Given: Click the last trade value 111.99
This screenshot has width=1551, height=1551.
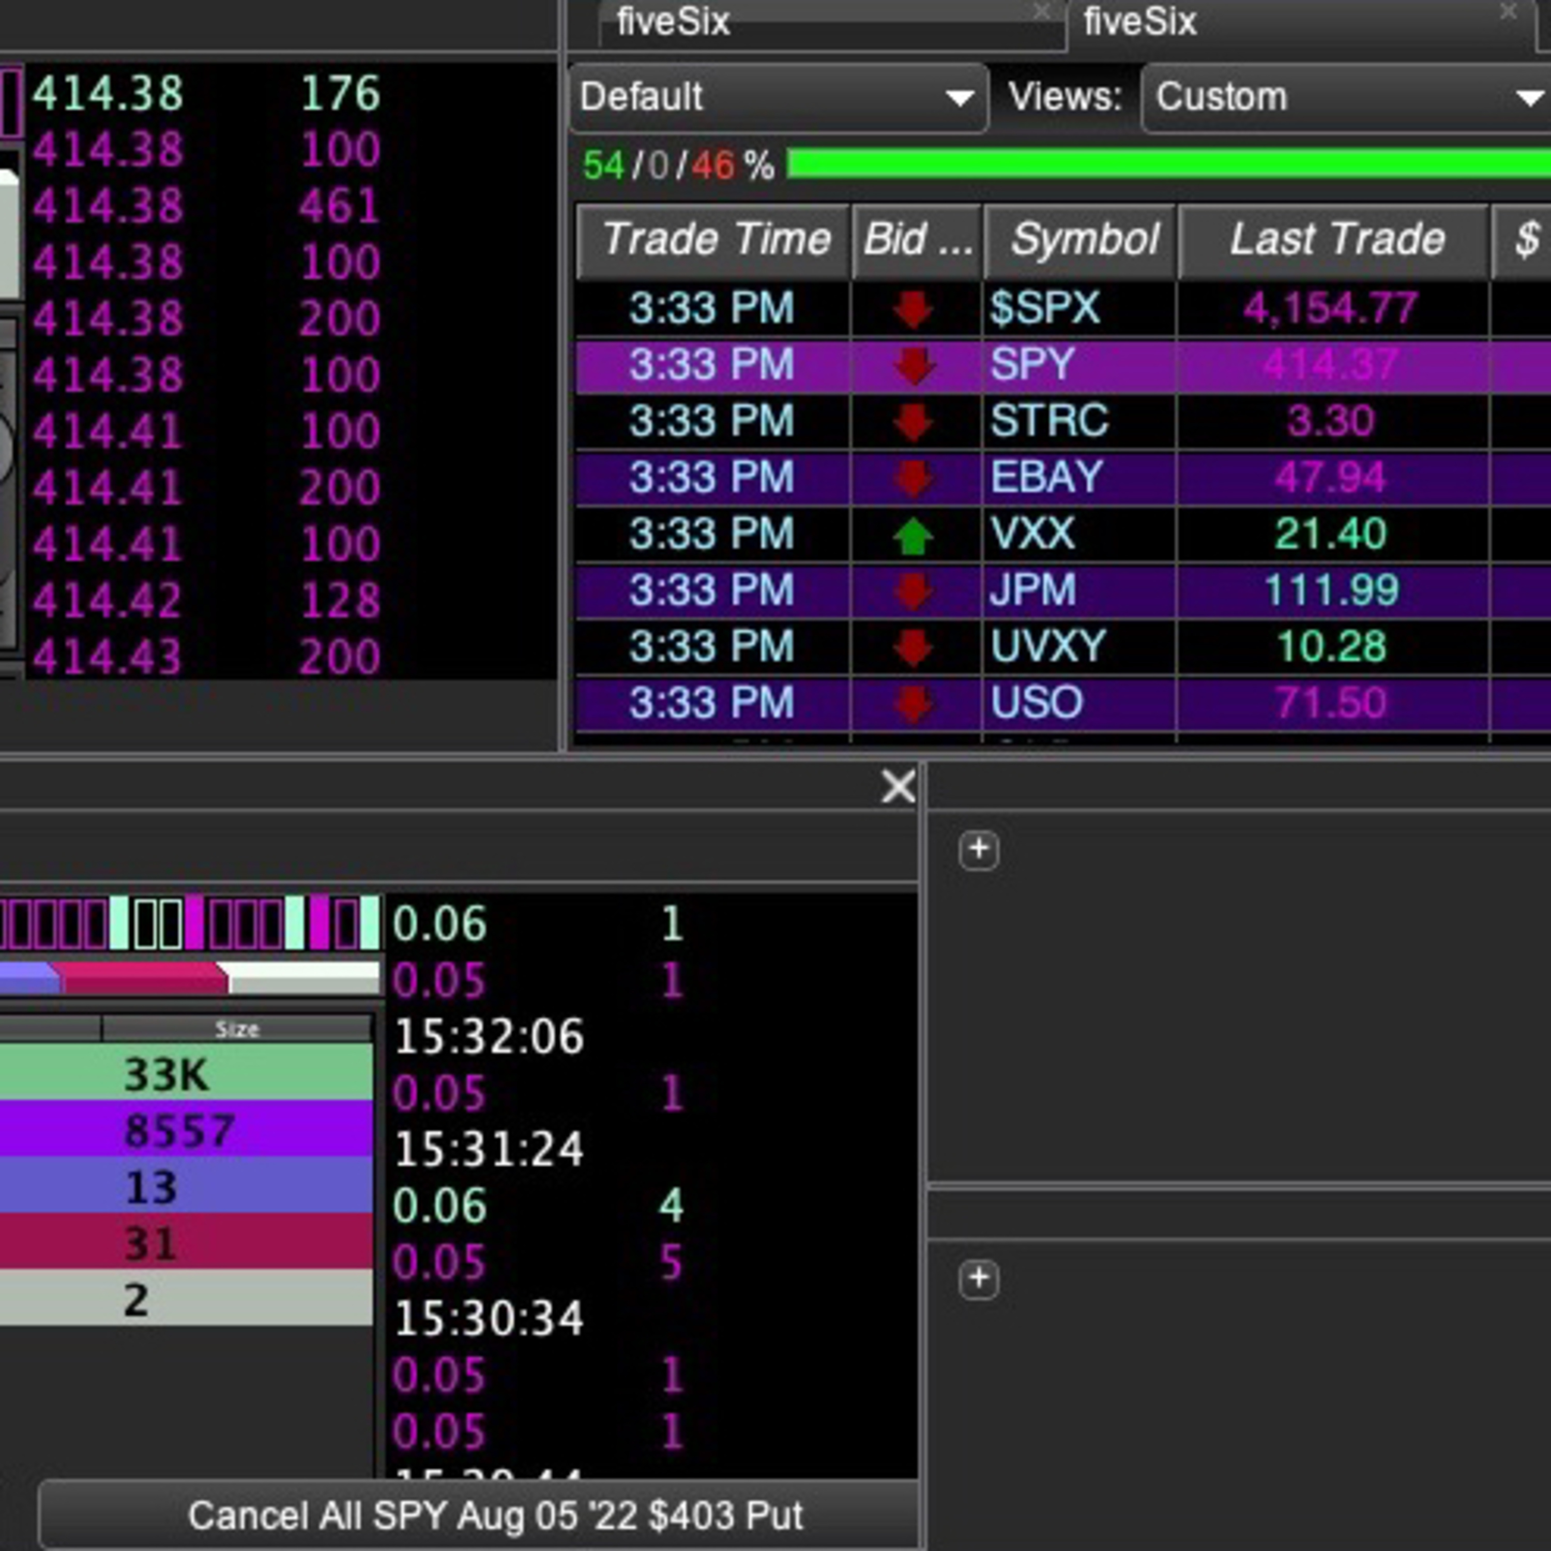Looking at the screenshot, I should click(x=1332, y=590).
